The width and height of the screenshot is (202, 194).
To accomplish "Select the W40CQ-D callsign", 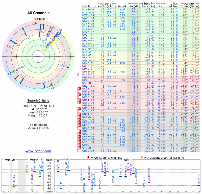I will pos(88,148).
